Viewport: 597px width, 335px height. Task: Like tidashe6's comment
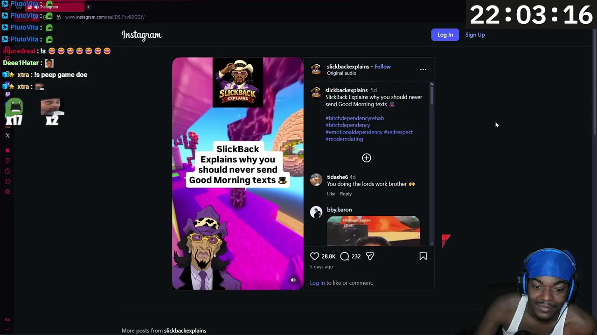tap(331, 194)
